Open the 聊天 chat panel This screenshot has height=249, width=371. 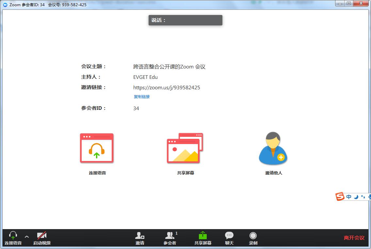click(x=229, y=238)
